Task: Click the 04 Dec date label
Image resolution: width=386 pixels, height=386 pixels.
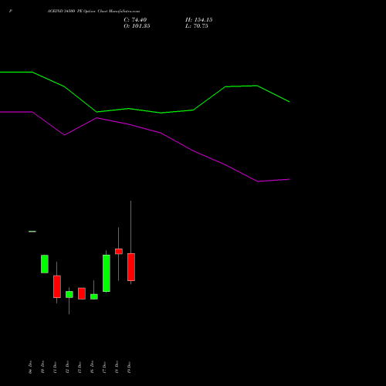Action: (31, 367)
